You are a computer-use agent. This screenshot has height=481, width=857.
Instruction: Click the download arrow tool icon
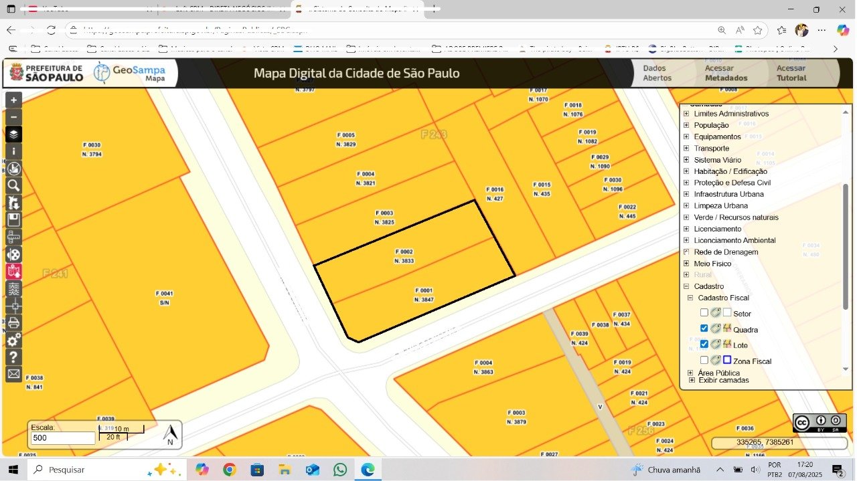[x=13, y=203]
